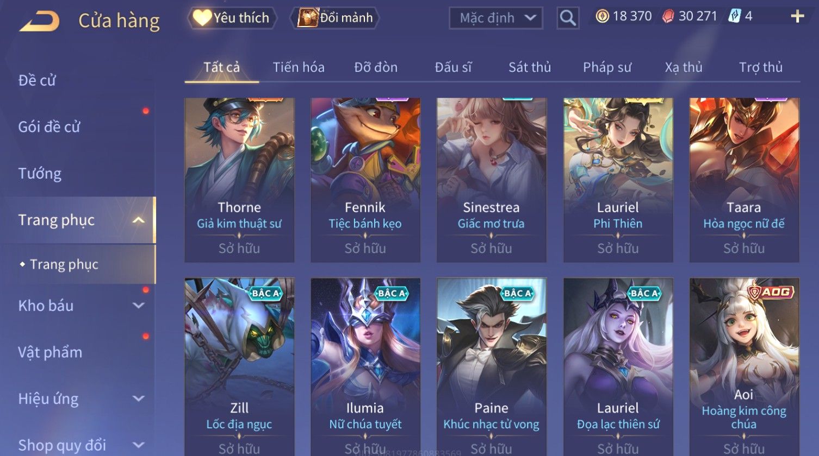The image size is (819, 456).
Task: Click the gold coin balance icon
Action: [x=603, y=16]
